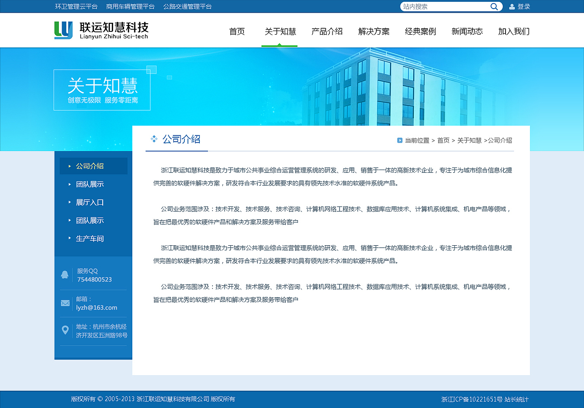The height and width of the screenshot is (408, 584).
Task: Click 首页 in the breadcrumb
Action: tap(443, 140)
